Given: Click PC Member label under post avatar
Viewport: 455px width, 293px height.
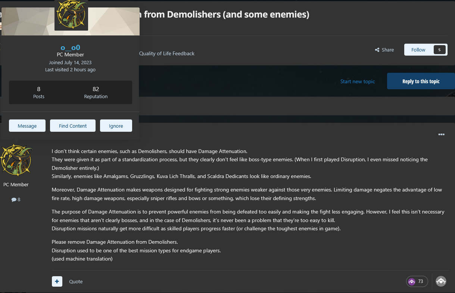Looking at the screenshot, I should (16, 184).
